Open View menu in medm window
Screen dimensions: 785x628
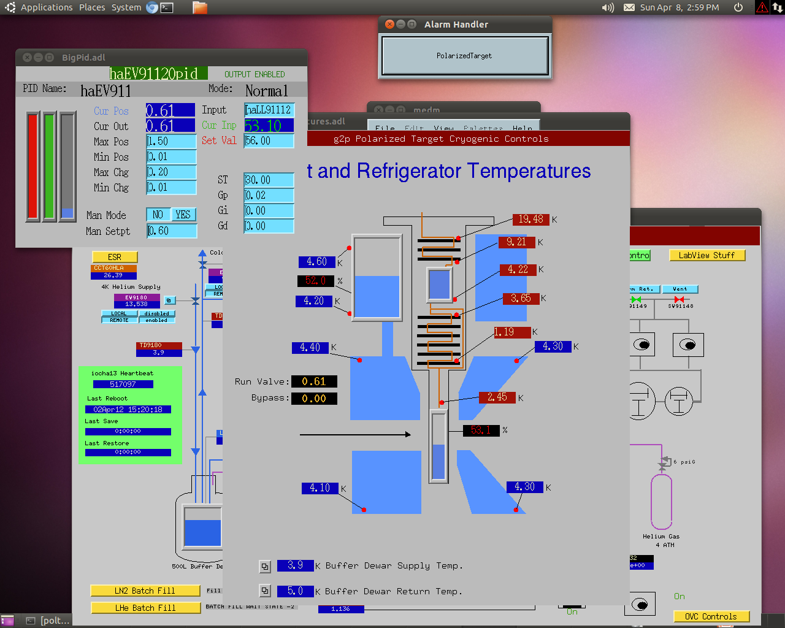point(444,128)
